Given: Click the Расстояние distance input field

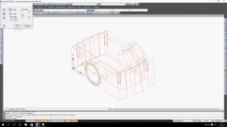Looking at the screenshot, I should click(x=24, y=12).
